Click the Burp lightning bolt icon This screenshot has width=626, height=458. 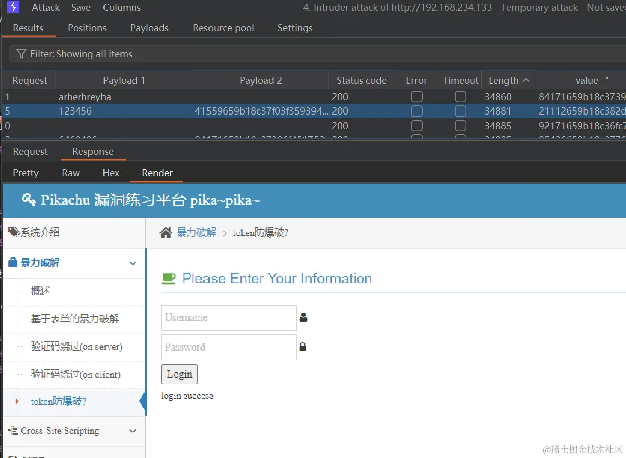pos(13,7)
